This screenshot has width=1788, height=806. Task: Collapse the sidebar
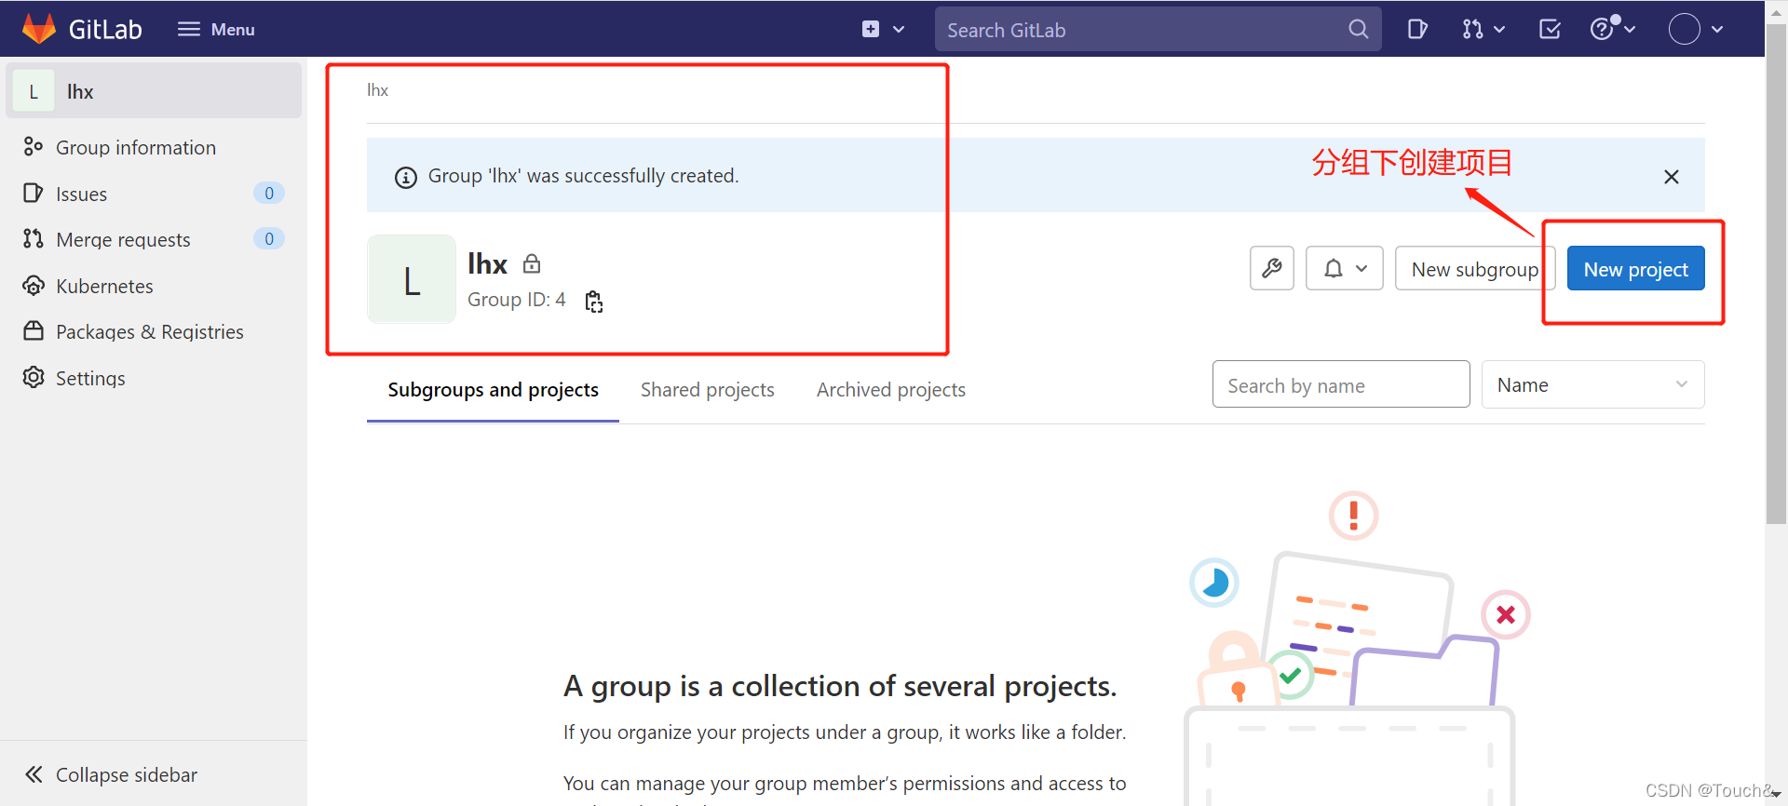point(154,774)
